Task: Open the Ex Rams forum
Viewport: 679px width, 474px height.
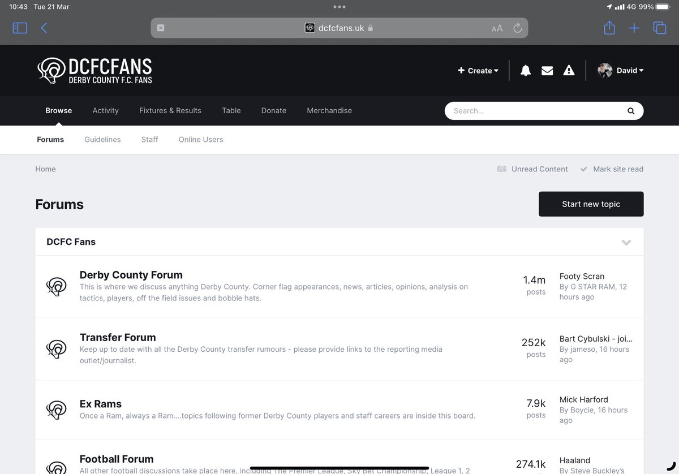Action: tap(101, 404)
